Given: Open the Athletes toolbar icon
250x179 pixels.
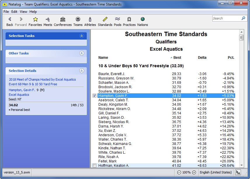Looking at the screenshot, I should coord(90,20).
